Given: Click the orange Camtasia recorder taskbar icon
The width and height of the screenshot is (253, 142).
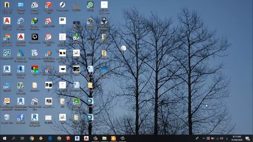Looking at the screenshot, I should tap(113, 138).
